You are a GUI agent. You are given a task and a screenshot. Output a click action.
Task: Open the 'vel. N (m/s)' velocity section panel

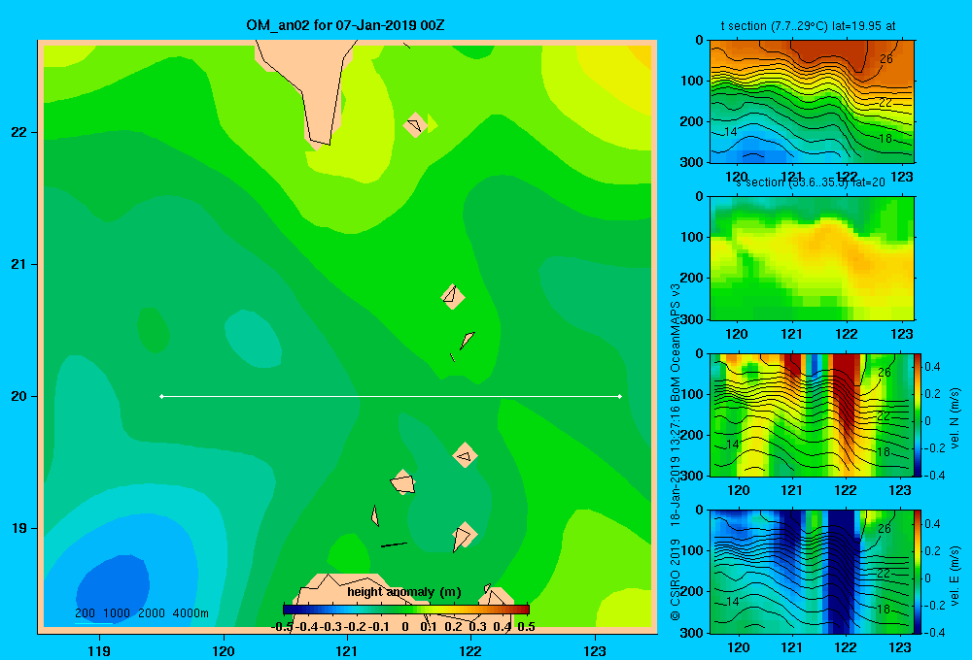point(812,414)
